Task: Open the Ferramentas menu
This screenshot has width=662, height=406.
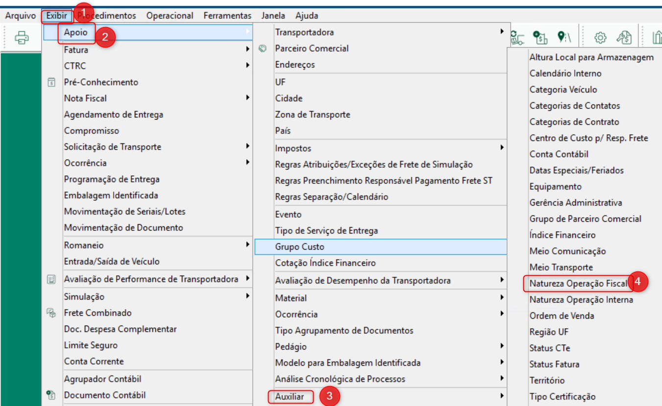Action: (x=227, y=16)
